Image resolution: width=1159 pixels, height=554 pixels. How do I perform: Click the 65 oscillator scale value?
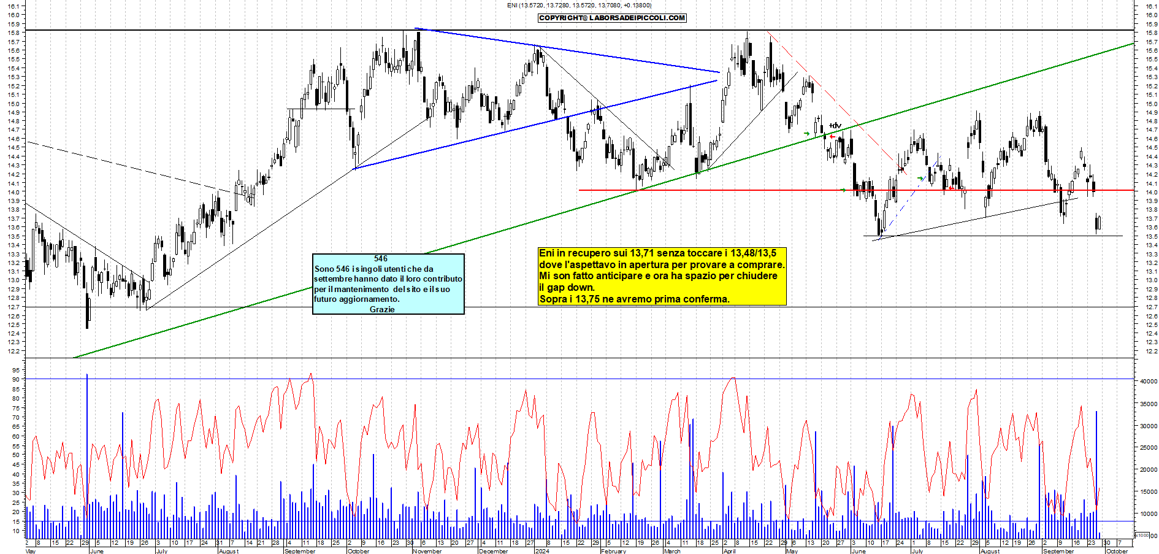point(15,427)
